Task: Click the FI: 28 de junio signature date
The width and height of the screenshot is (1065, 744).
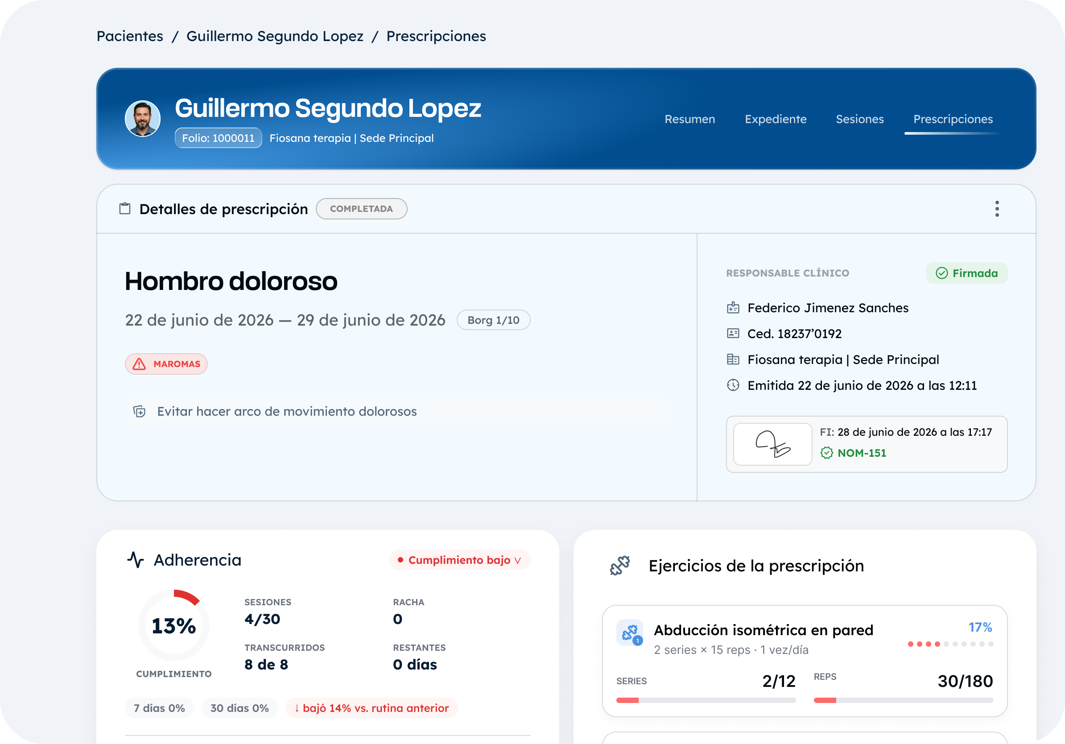Action: (906, 432)
